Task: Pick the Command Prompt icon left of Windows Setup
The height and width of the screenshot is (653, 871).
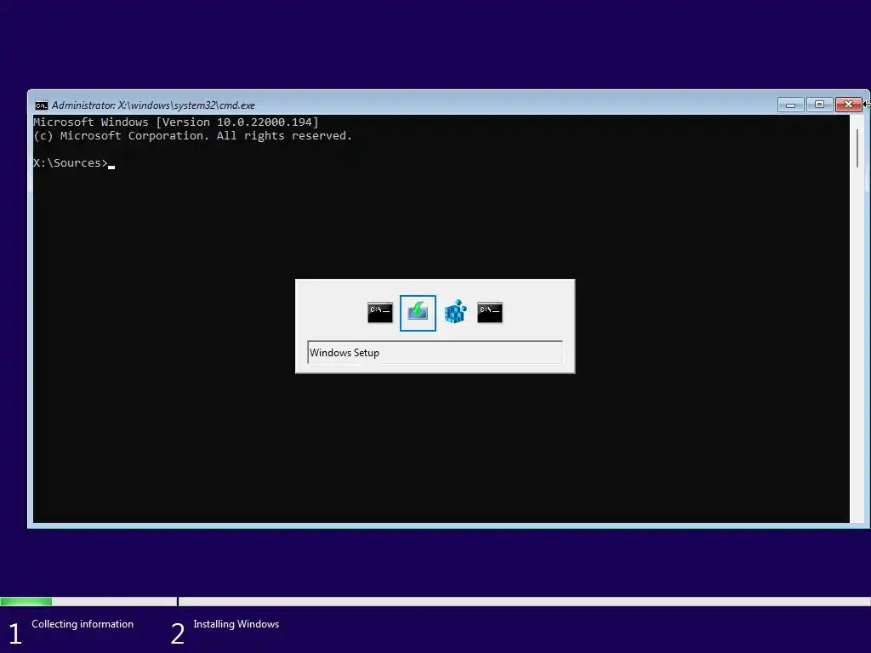Action: click(x=380, y=312)
